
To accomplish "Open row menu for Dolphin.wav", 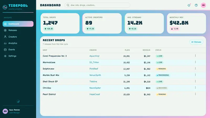I will (195, 68).
